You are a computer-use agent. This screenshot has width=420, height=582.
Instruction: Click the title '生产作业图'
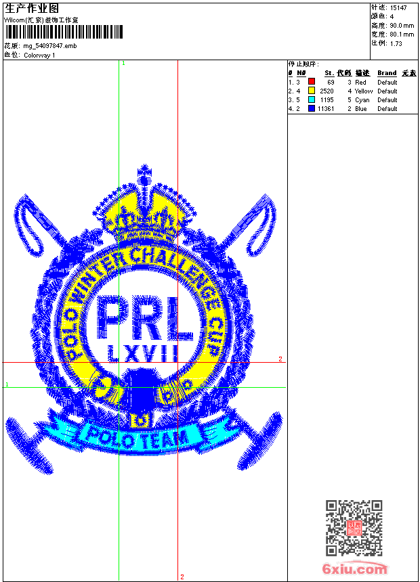click(32, 9)
